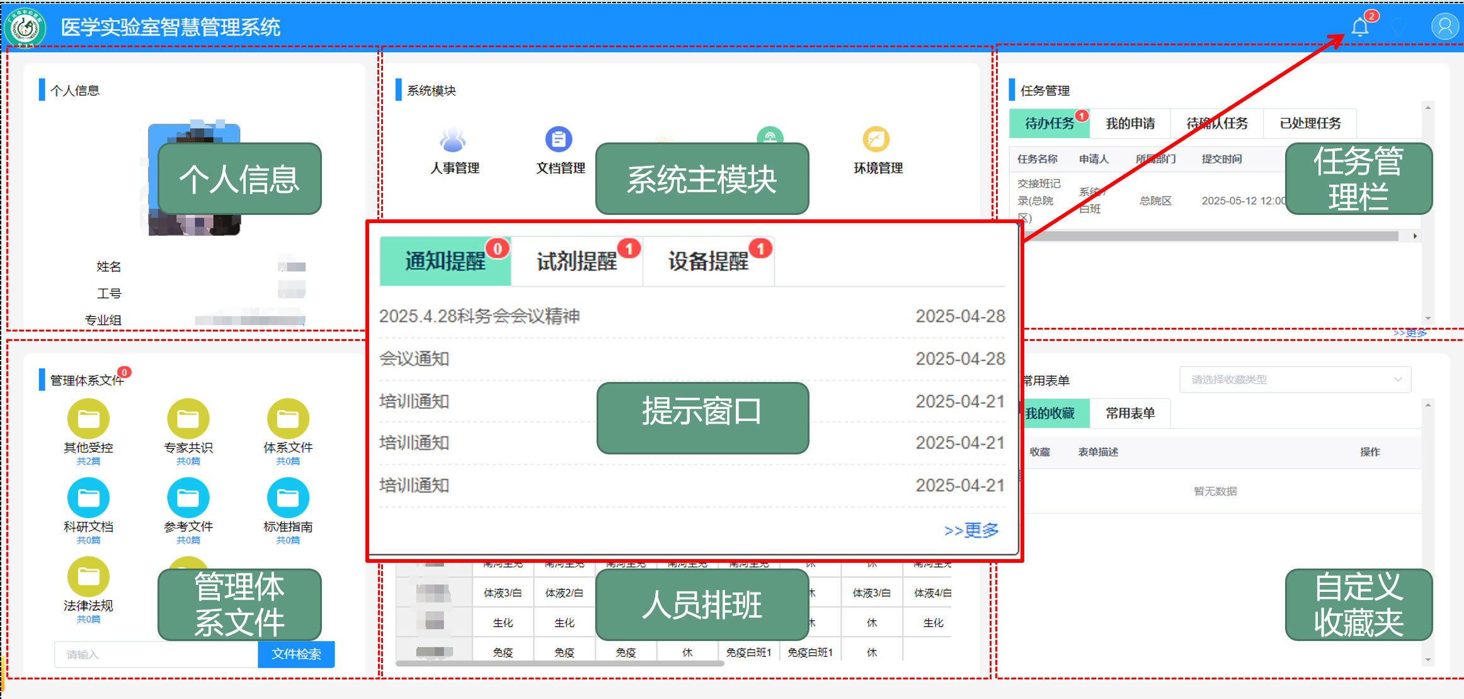Click the notification bell icon
Viewport: 1464px width, 699px height.
1359,27
